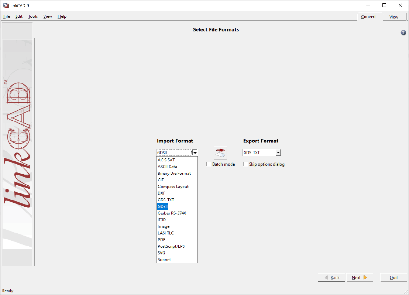Image resolution: width=409 pixels, height=295 pixels.
Task: Open the File menu
Action: [x=7, y=16]
